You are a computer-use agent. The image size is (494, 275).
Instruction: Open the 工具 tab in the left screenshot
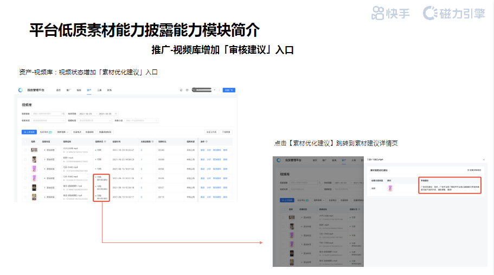click(x=99, y=90)
